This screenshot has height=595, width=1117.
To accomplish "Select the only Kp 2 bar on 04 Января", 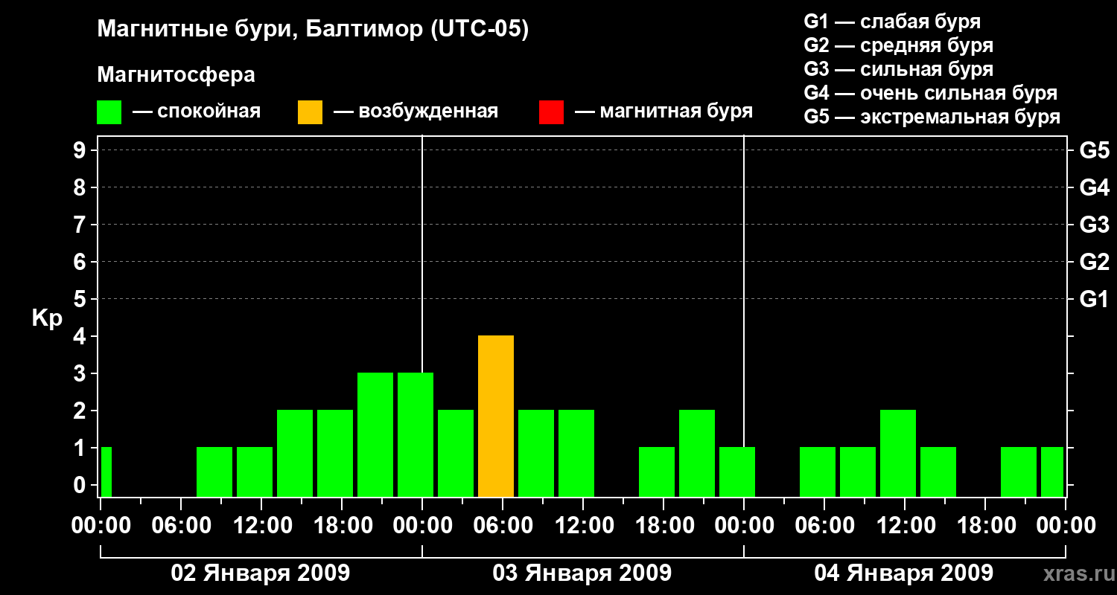I will 898,453.
